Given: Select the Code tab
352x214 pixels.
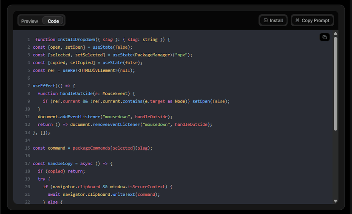Looking at the screenshot, I should point(53,21).
